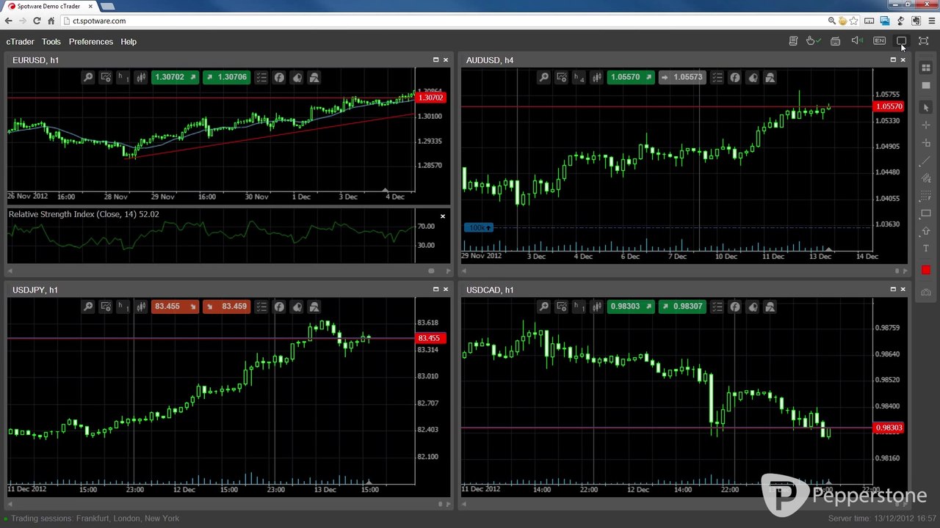940x528 pixels.
Task: Open chart settings on AUDUSD chart
Action: (561, 77)
